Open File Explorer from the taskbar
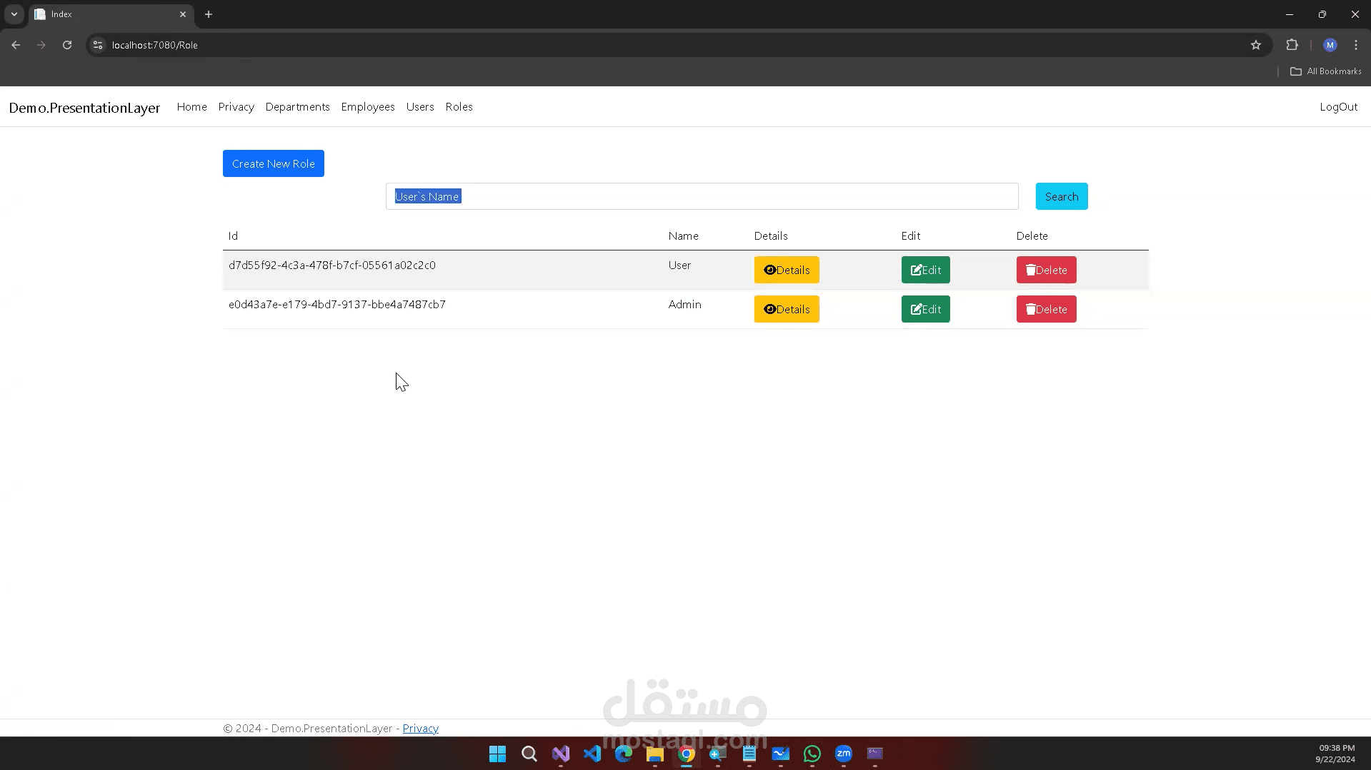Image resolution: width=1371 pixels, height=770 pixels. point(654,754)
